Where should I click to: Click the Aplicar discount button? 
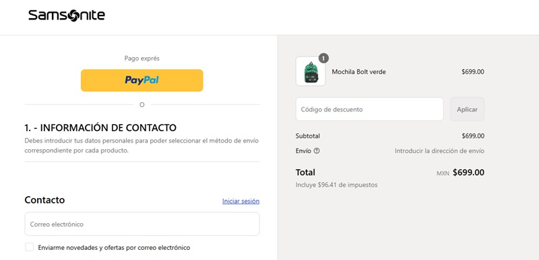point(467,110)
